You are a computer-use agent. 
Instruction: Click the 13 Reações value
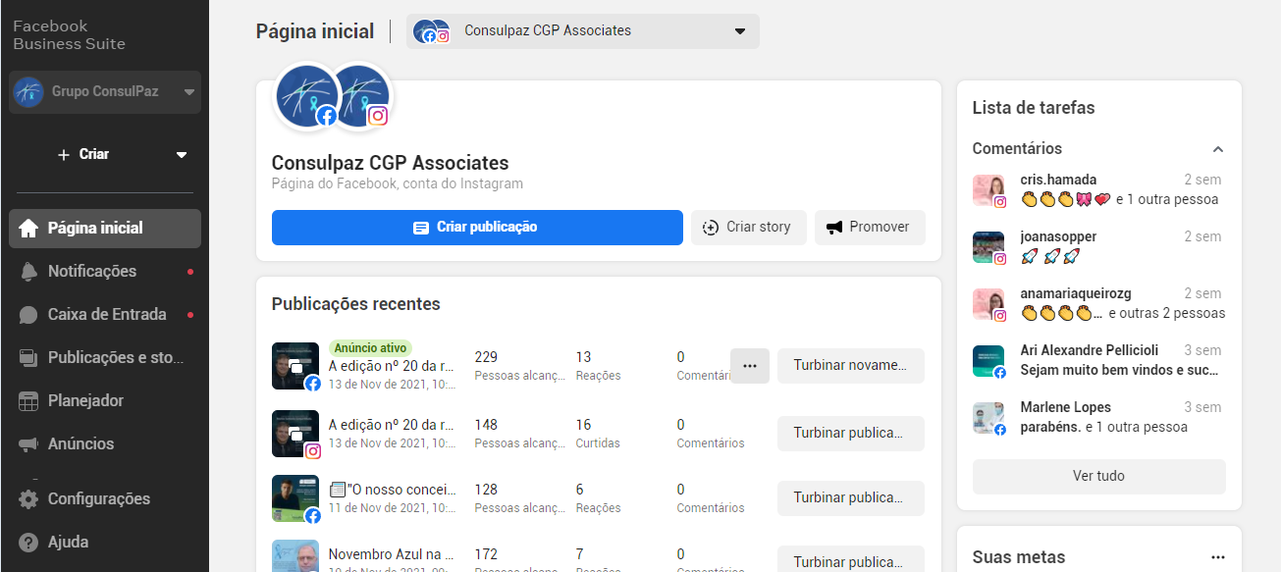(x=584, y=357)
